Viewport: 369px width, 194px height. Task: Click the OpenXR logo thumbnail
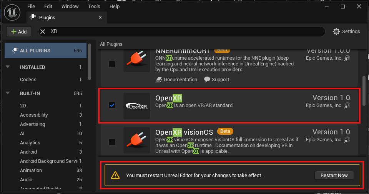click(x=136, y=106)
